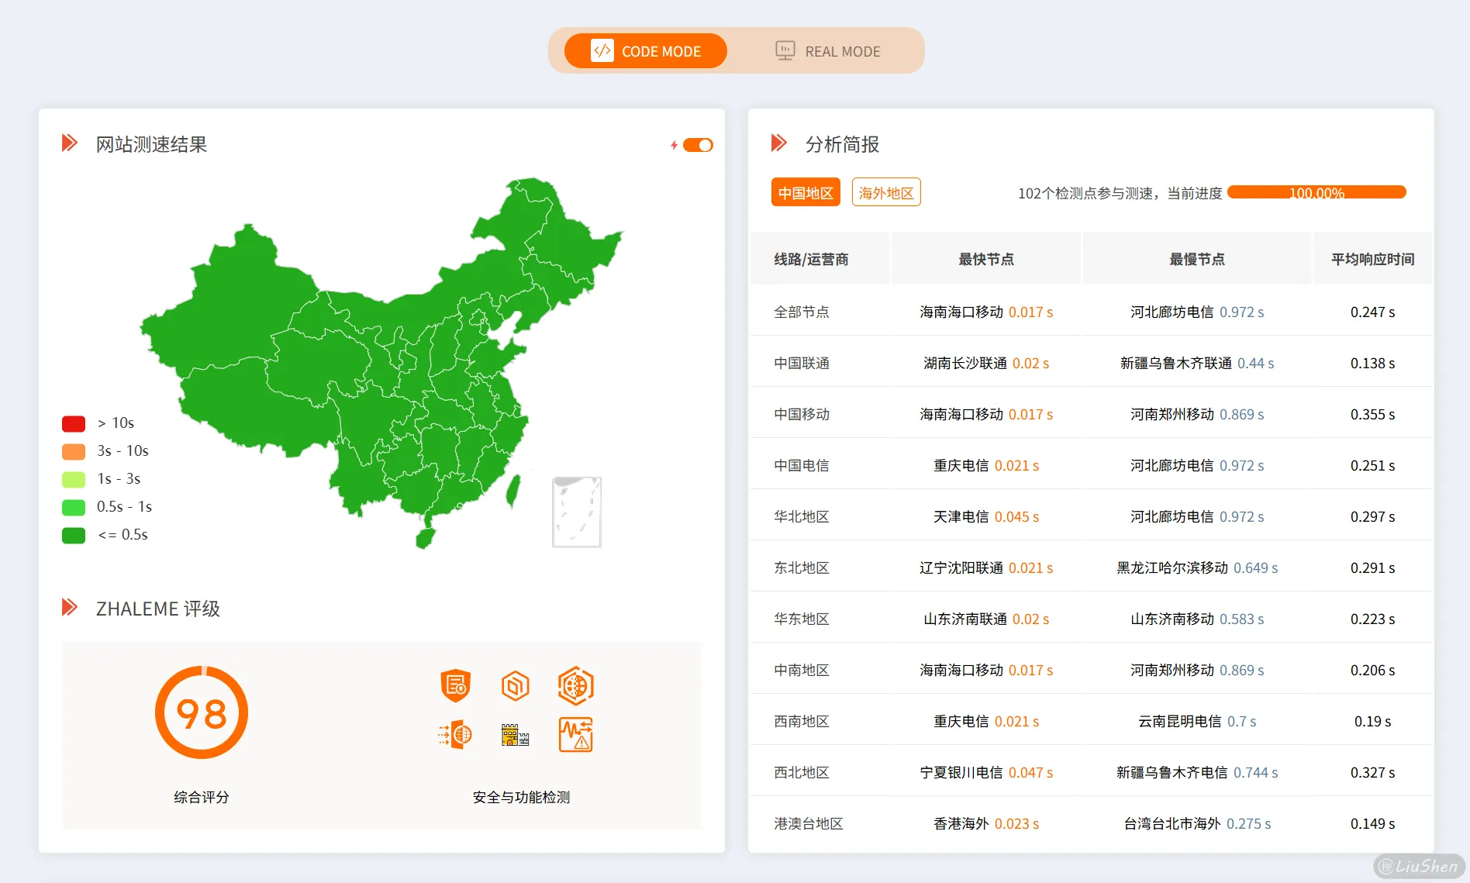Viewport: 1470px width, 883px height.
Task: Select the shield report security icon
Action: click(456, 685)
